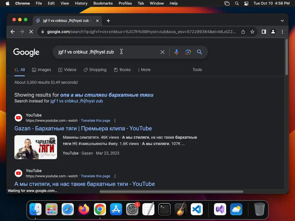Select the All results tab
The image size is (295, 221).
pos(20,70)
